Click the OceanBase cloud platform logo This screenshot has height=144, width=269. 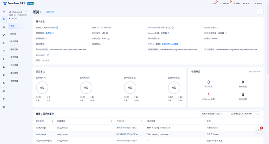14,3
